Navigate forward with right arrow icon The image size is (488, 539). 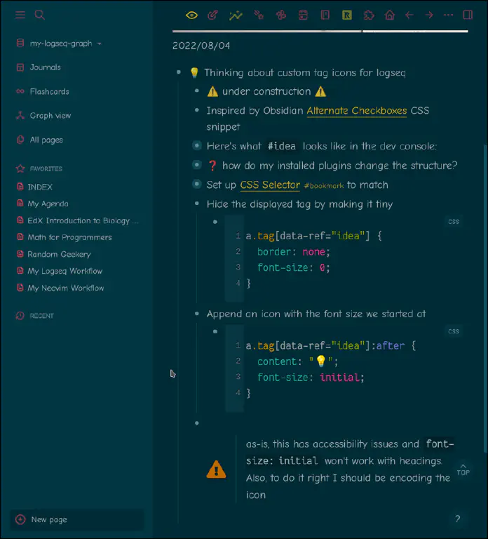pos(429,15)
